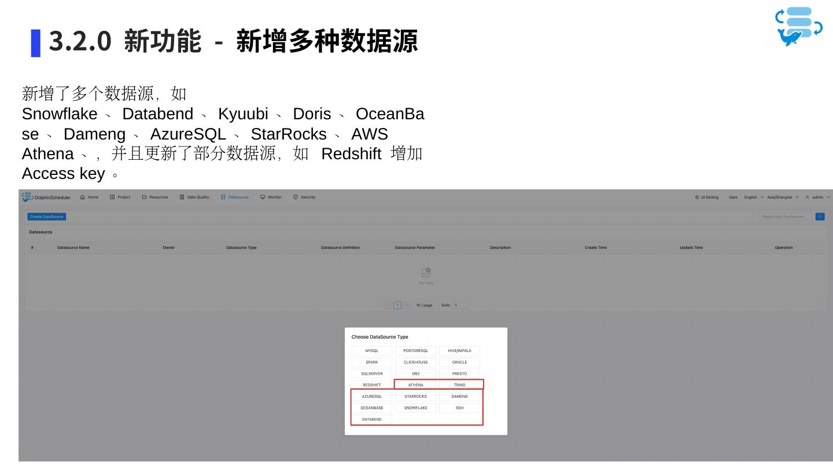Open the UI Setting link
The width and height of the screenshot is (833, 469).
tap(707, 197)
